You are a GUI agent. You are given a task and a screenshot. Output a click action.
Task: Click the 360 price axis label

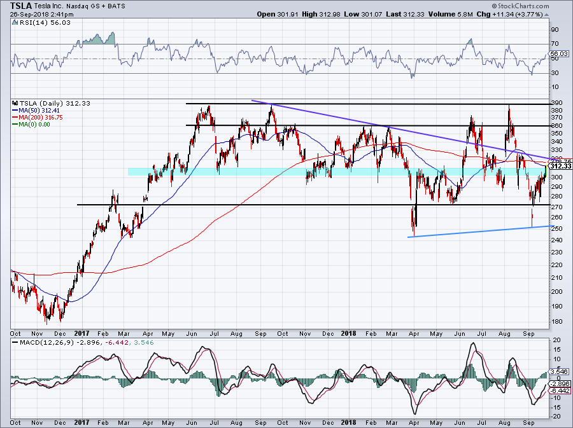click(x=557, y=125)
